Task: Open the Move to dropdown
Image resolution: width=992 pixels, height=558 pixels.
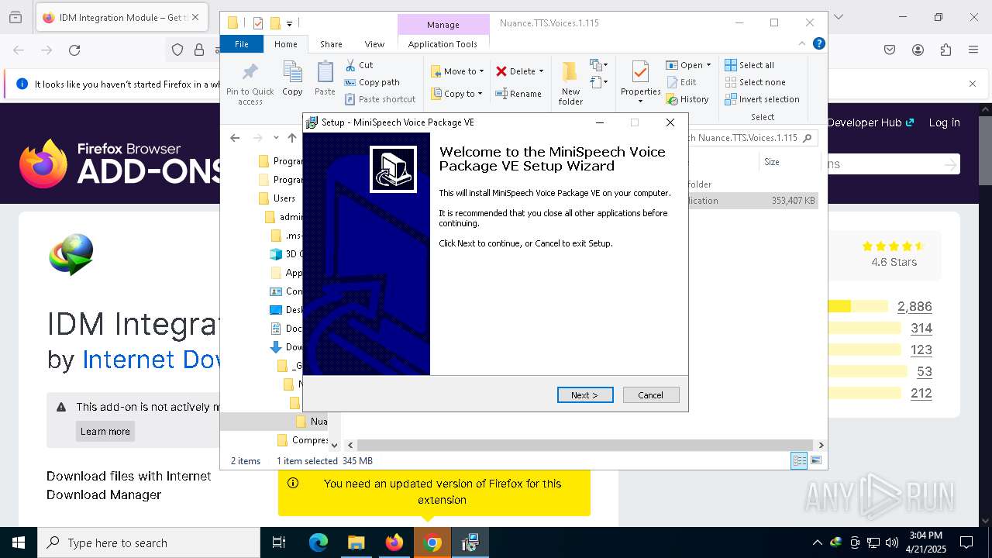Action: pyautogui.click(x=457, y=71)
